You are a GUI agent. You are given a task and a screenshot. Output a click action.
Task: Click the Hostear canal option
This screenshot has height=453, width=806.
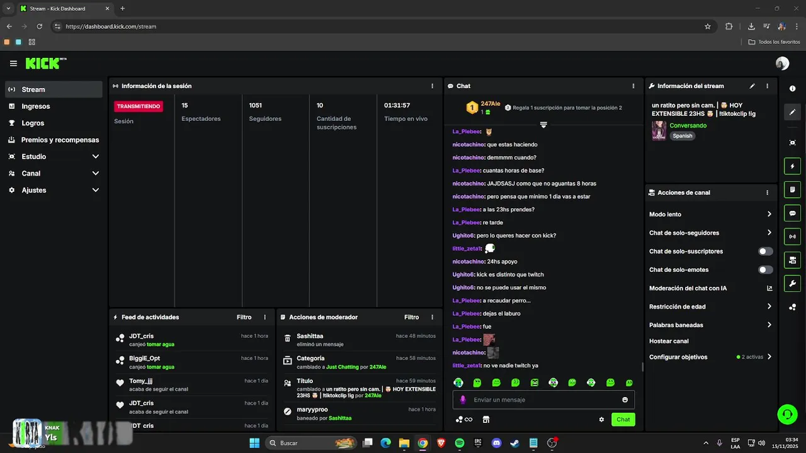pos(669,341)
